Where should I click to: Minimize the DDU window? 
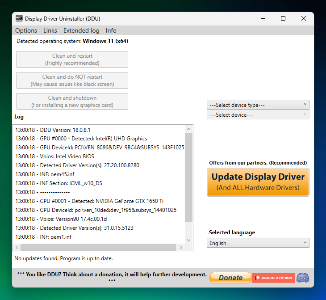coord(263,18)
